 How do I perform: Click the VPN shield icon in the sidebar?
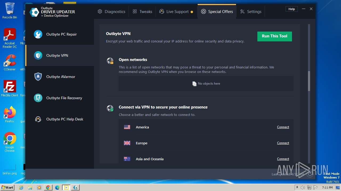pyautogui.click(x=38, y=55)
